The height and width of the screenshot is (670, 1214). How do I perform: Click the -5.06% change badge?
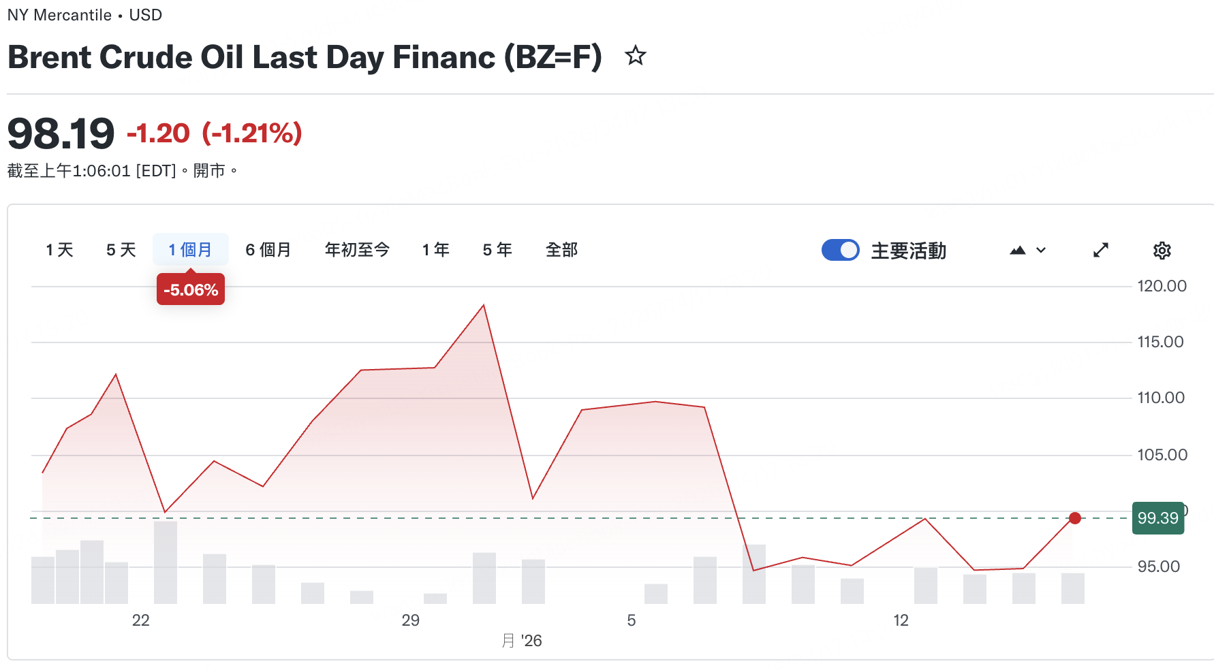tap(191, 290)
